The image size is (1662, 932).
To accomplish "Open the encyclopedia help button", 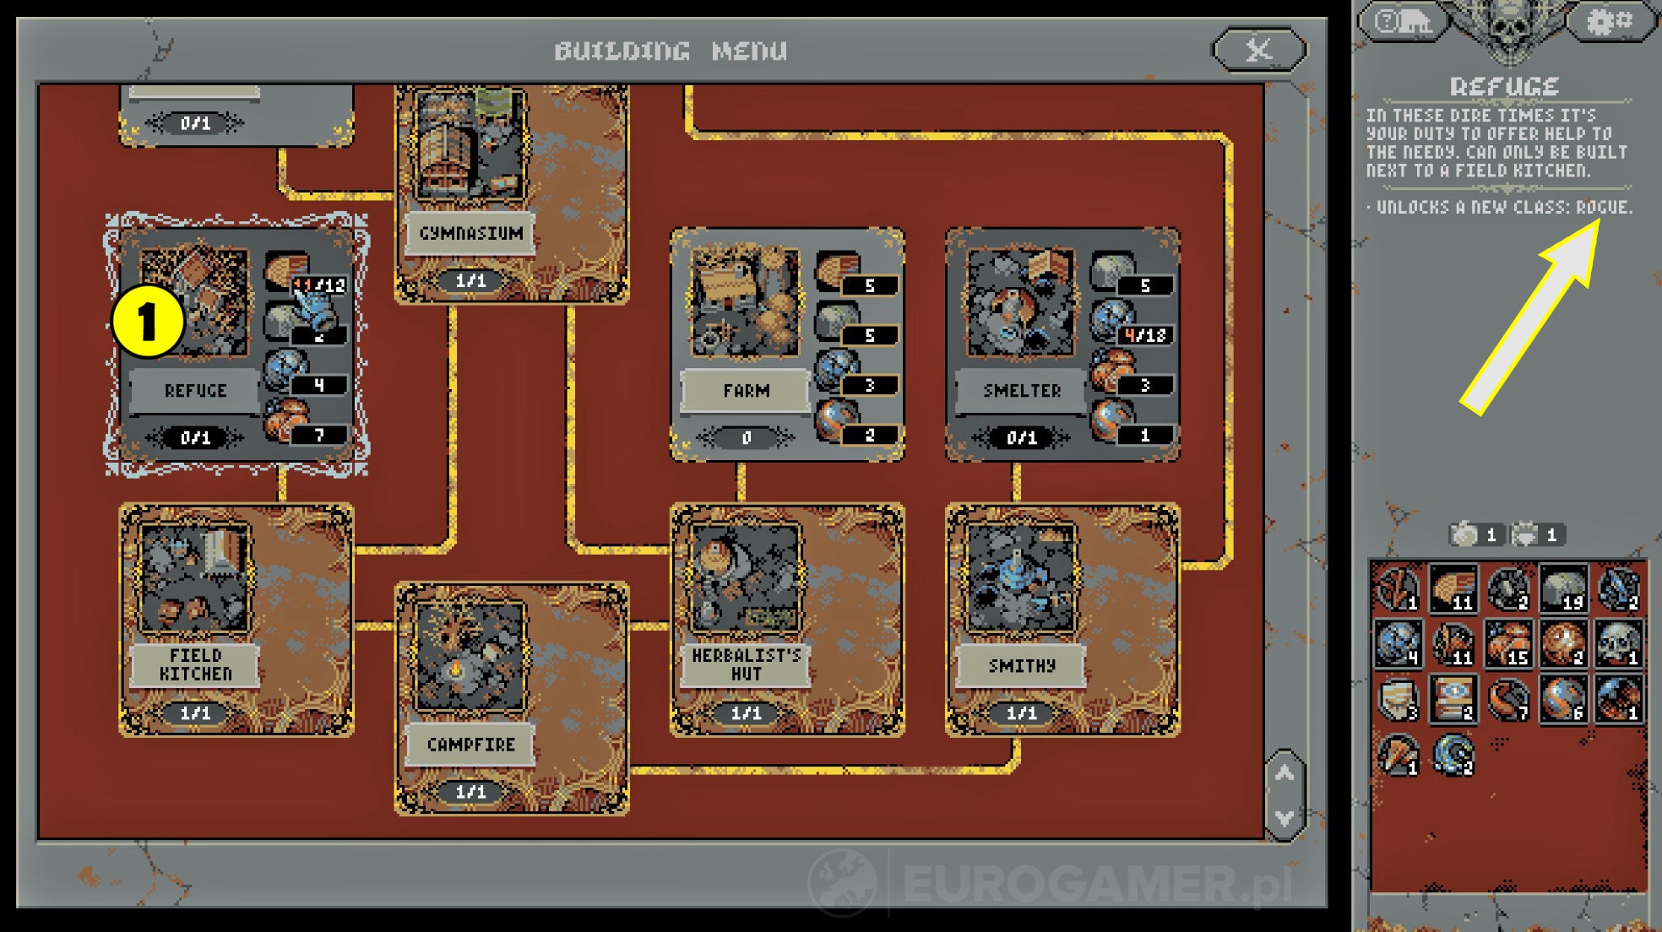I will pos(1403,20).
